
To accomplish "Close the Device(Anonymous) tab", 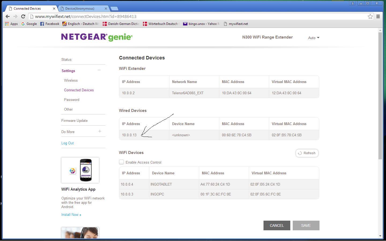I will pos(106,9).
